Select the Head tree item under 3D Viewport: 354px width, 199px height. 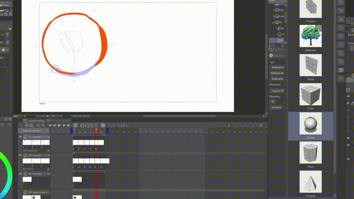[x=281, y=34]
